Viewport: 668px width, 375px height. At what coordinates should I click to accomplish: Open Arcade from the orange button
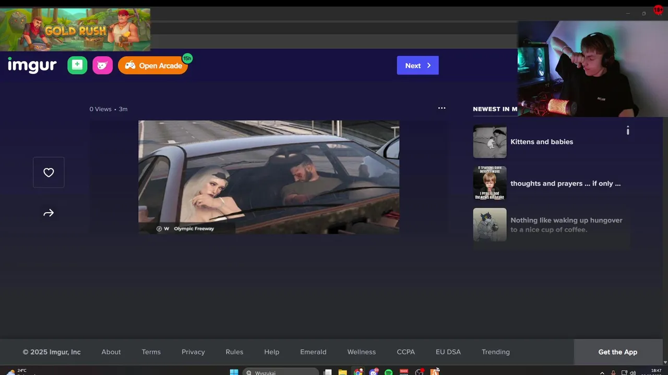click(x=153, y=66)
